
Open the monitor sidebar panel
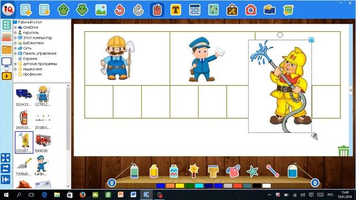tap(7, 62)
